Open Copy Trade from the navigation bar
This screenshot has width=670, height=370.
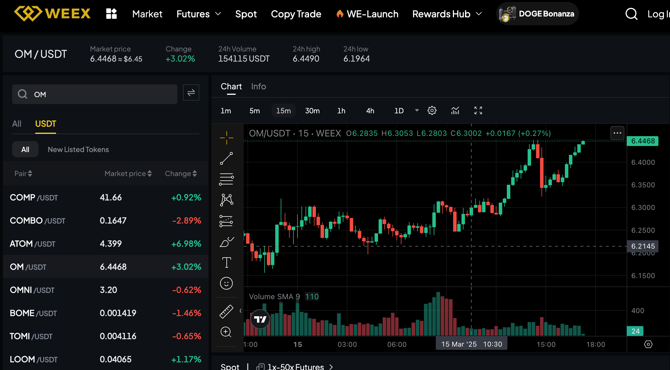point(296,14)
